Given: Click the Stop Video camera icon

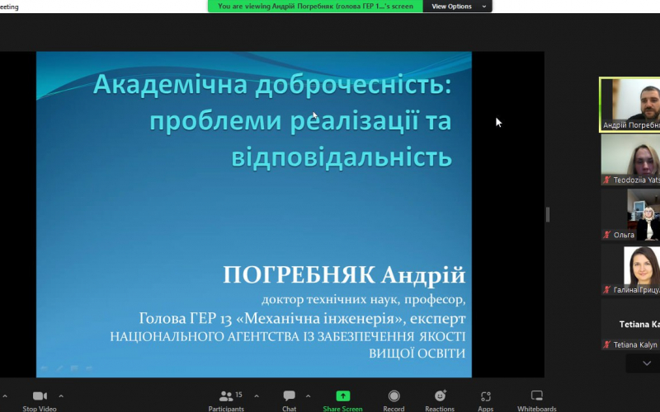Looking at the screenshot, I should 40,396.
